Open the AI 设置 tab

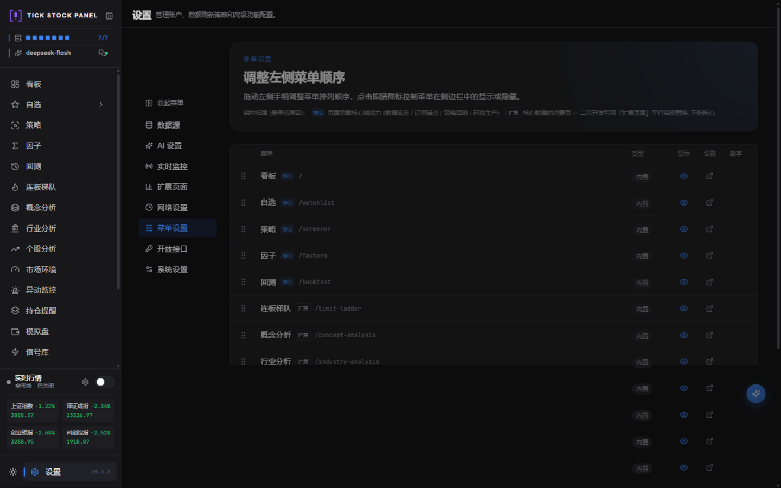coord(177,146)
